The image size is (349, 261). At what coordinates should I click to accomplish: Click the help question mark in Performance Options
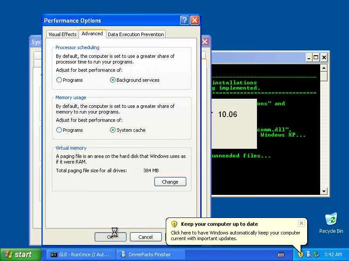coord(184,20)
